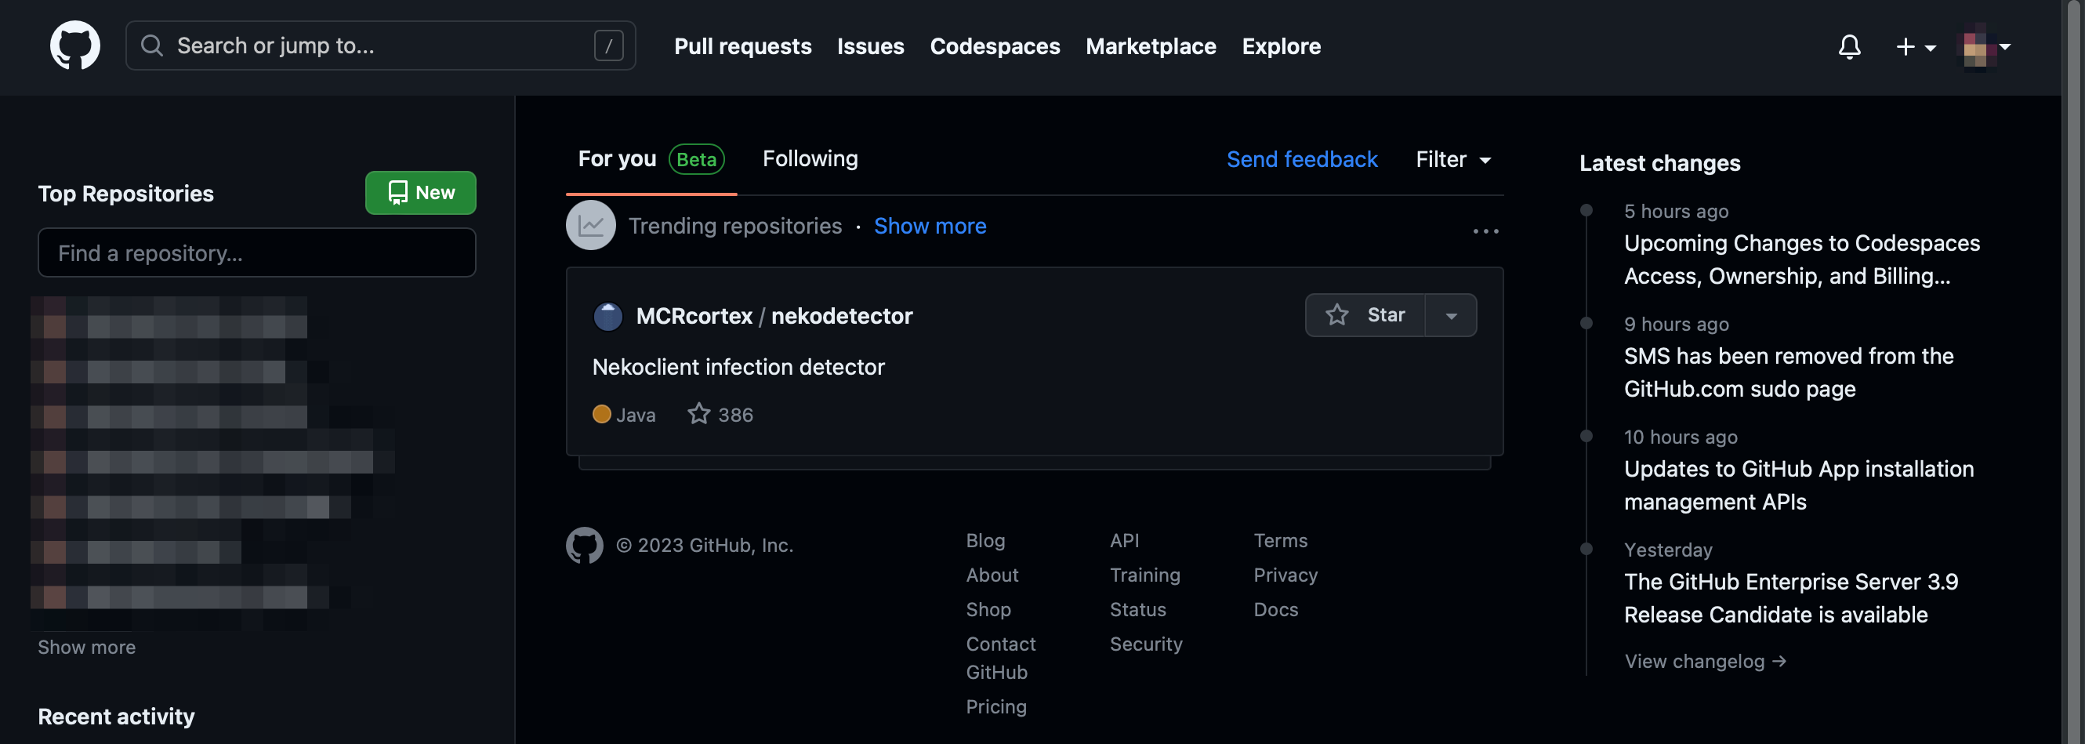Go to Marketplace
The width and height of the screenshot is (2085, 744).
pyautogui.click(x=1150, y=46)
